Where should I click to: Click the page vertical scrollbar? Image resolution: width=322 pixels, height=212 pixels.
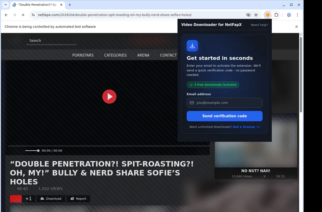301,75
